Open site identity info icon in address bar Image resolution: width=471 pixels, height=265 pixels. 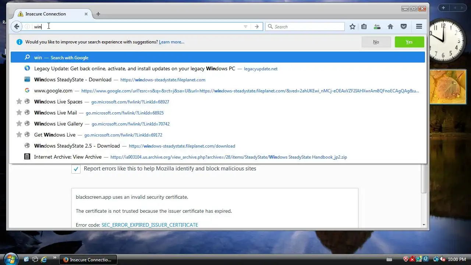pyautogui.click(x=27, y=26)
